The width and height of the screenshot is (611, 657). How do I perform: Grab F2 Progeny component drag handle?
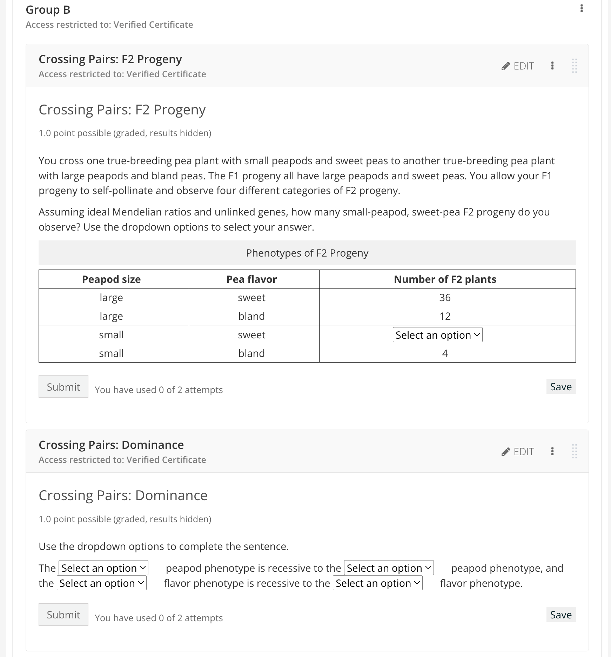point(574,66)
